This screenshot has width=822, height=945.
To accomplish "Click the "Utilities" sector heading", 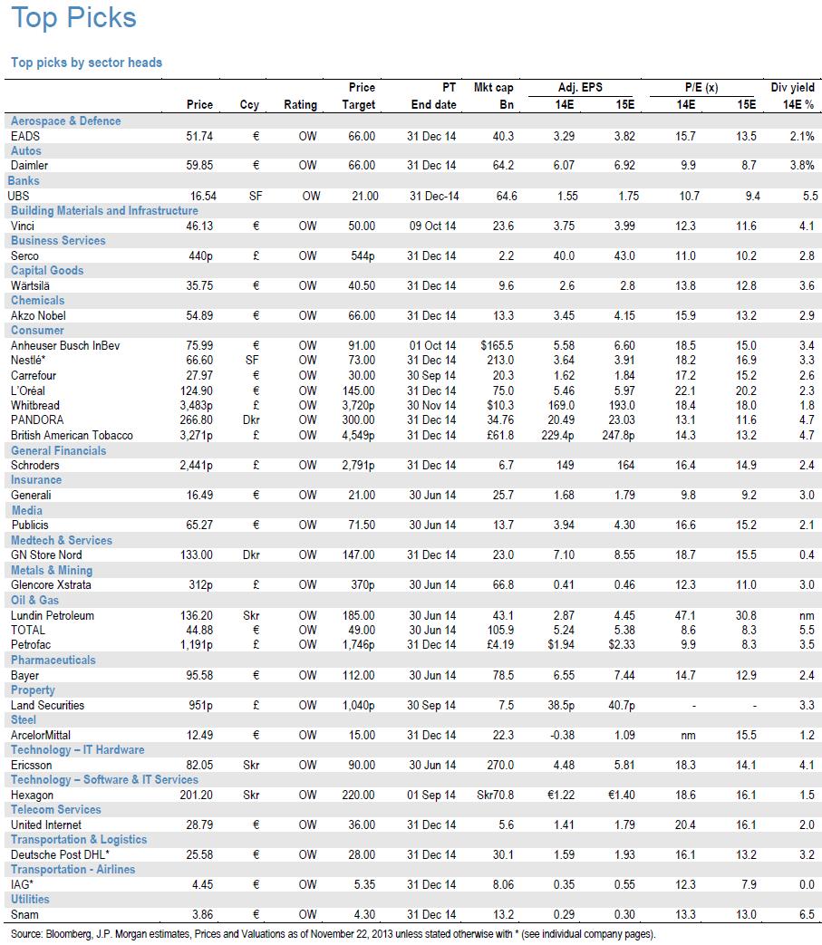I will point(30,899).
